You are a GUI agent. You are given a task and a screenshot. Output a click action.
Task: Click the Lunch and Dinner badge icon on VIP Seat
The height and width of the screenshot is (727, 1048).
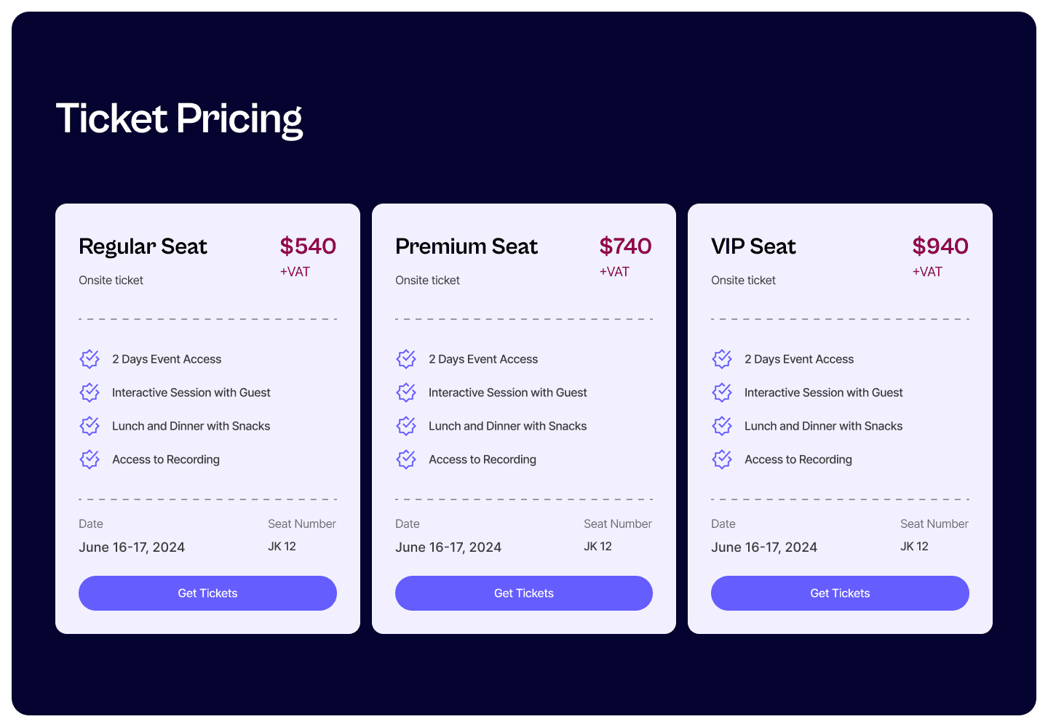tap(721, 425)
